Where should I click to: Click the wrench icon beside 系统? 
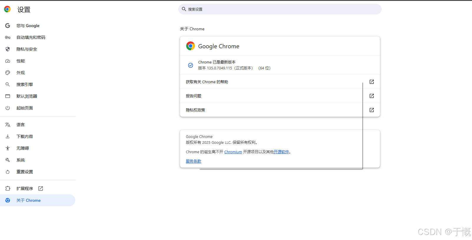pos(8,160)
